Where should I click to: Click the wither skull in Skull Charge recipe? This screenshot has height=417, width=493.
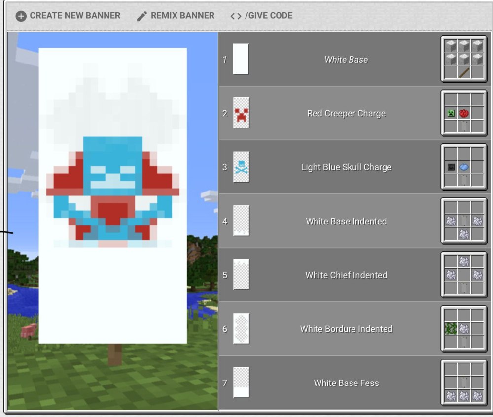[451, 168]
